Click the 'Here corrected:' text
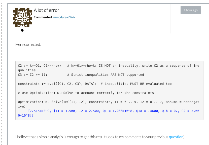Viewport: 209px width, 145px height. [x=28, y=45]
